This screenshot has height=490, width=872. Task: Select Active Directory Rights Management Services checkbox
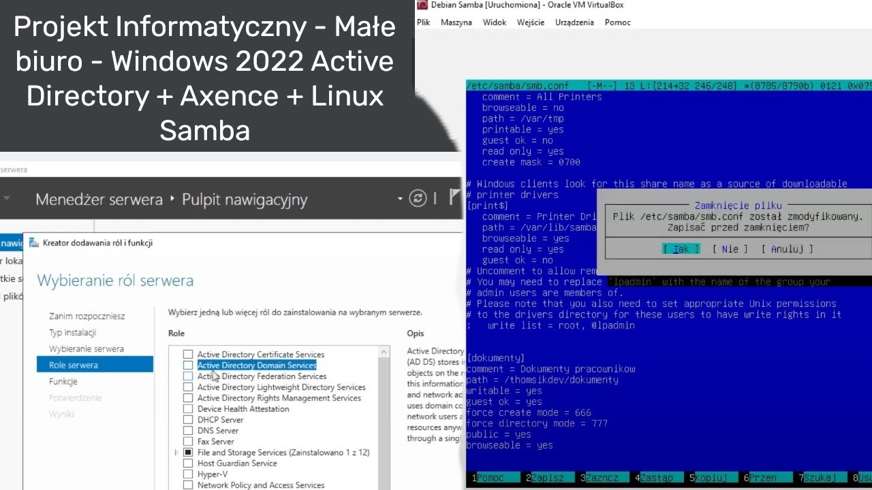188,398
